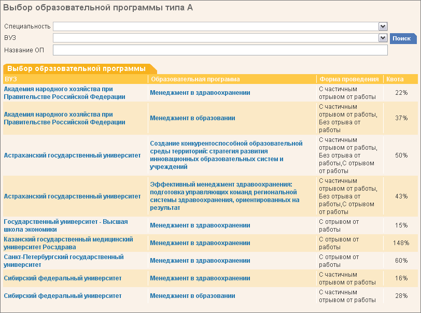The width and height of the screenshot is (421, 313).
Task: Click the Образовательная программа column header
Action: point(195,79)
